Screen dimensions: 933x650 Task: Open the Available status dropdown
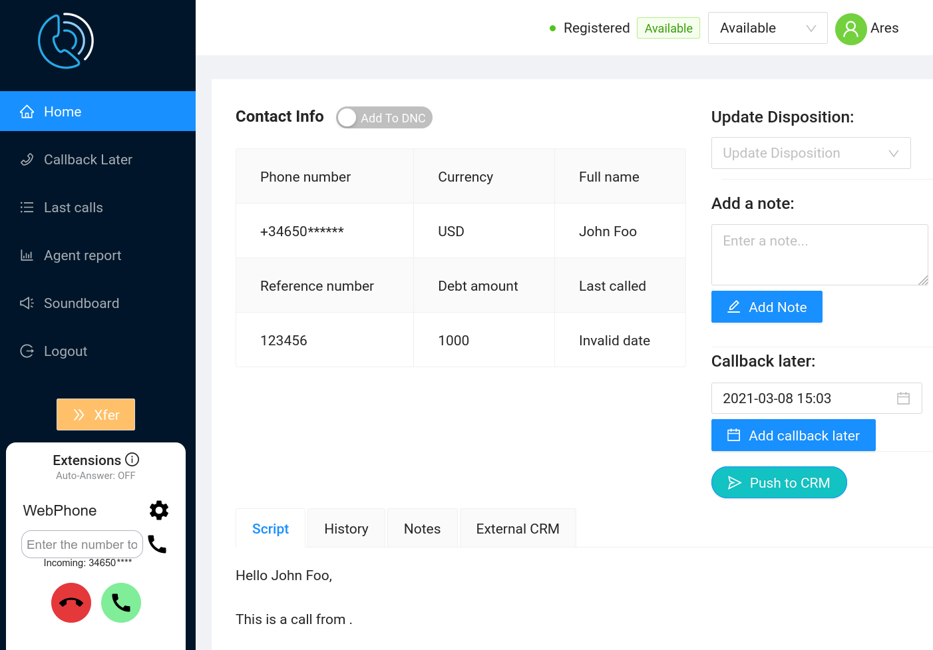tap(767, 28)
